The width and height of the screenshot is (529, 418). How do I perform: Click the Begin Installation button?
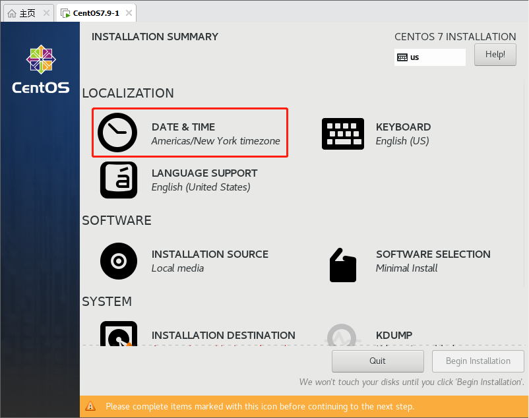478,361
